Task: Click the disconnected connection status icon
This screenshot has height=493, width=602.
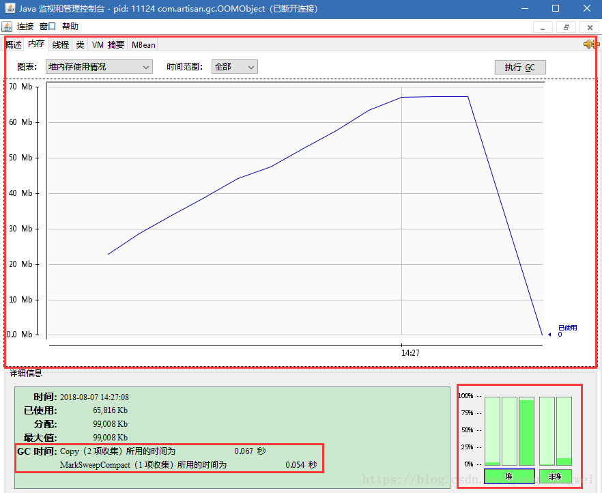Action: click(x=590, y=44)
